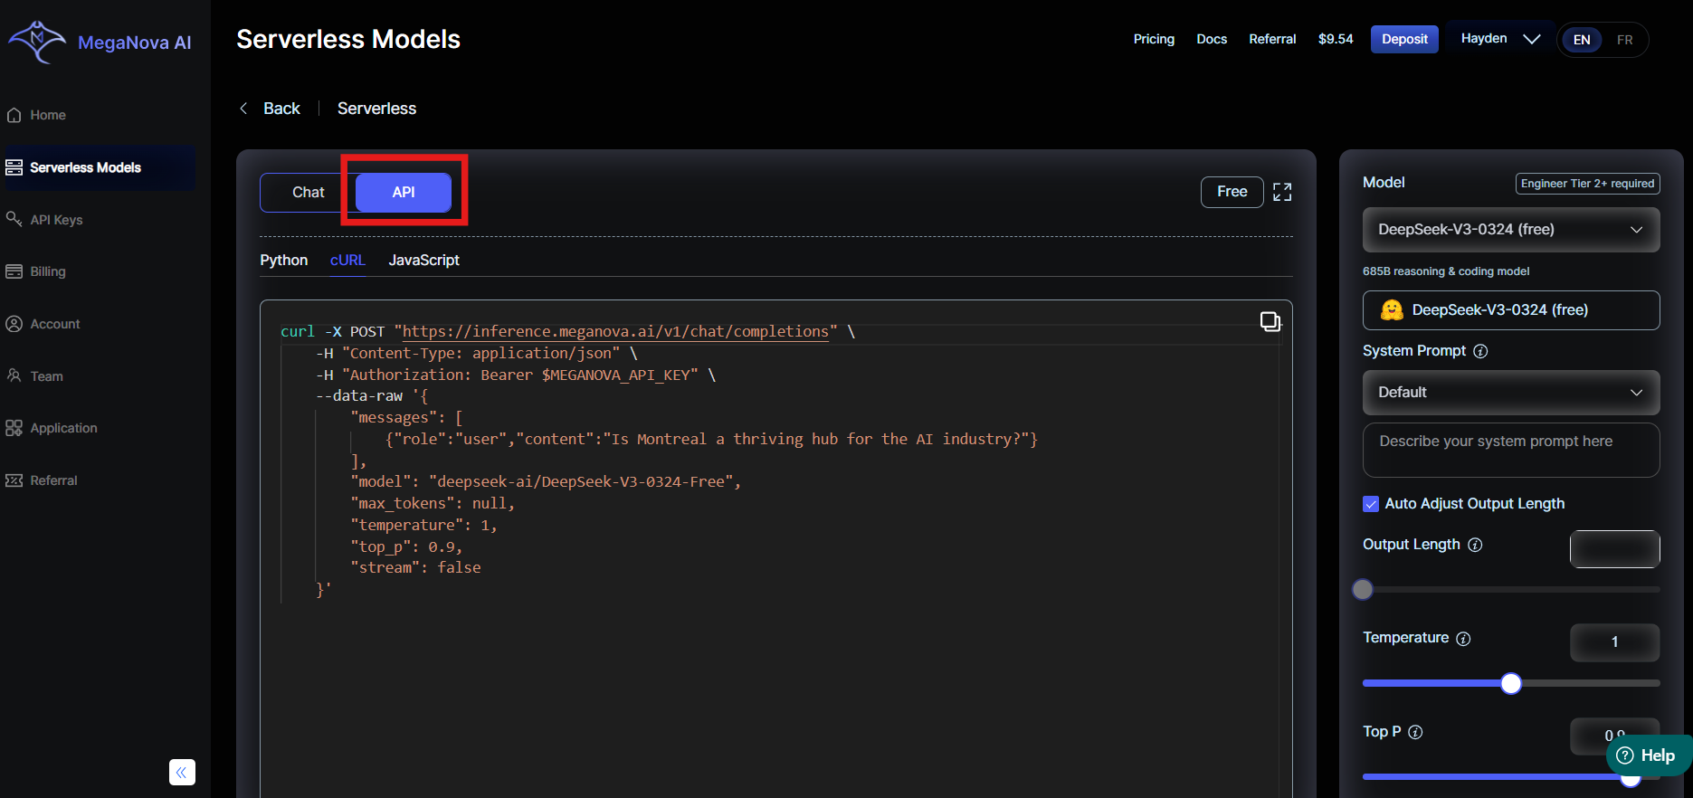Open the DeepSeek-V3-0324 model dropdown
The image size is (1693, 798).
pyautogui.click(x=1510, y=230)
